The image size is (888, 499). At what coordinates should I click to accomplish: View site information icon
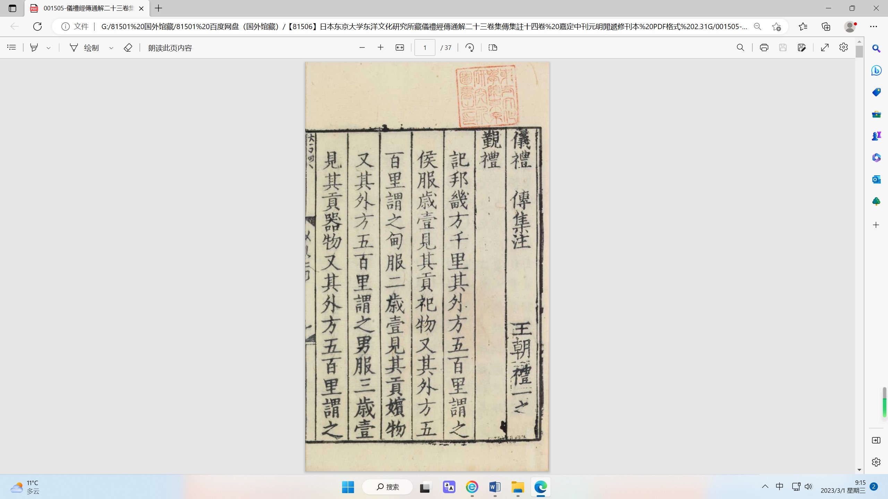coord(65,27)
